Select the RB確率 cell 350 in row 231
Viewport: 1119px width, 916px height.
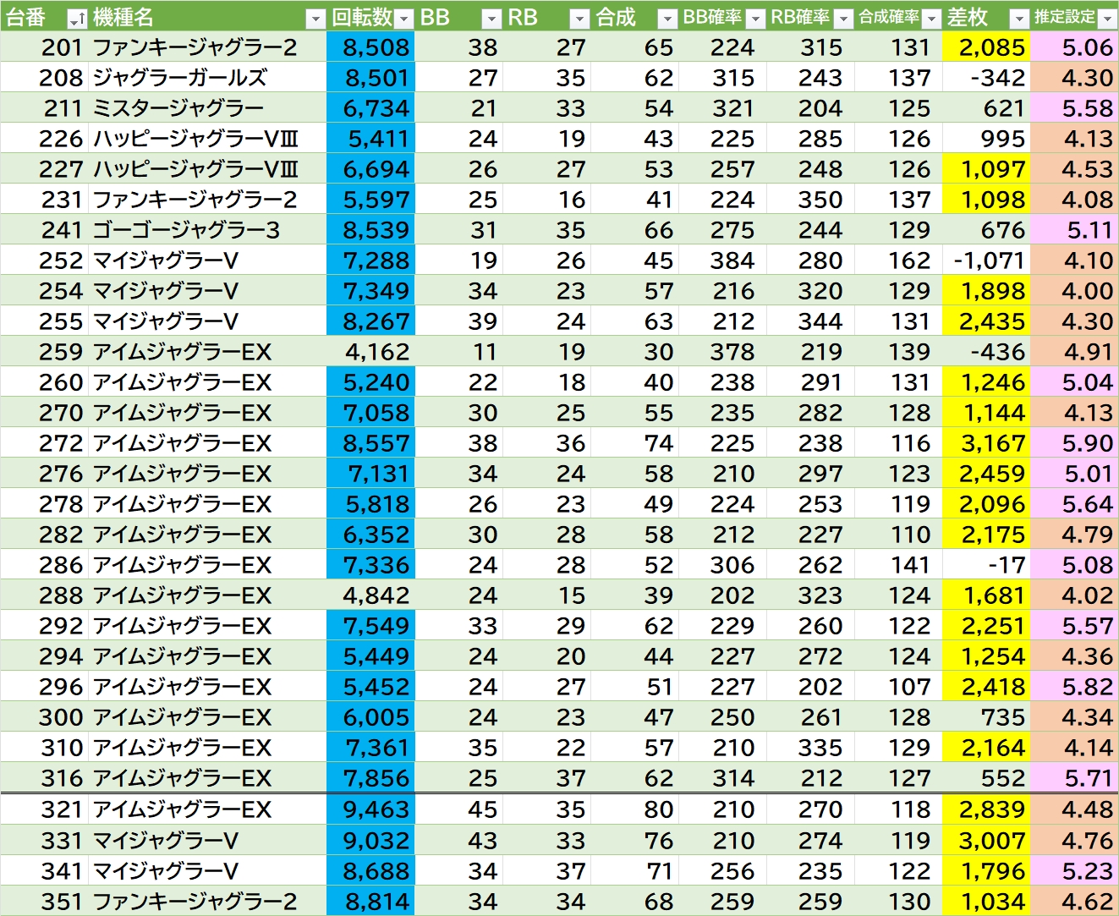tap(810, 200)
